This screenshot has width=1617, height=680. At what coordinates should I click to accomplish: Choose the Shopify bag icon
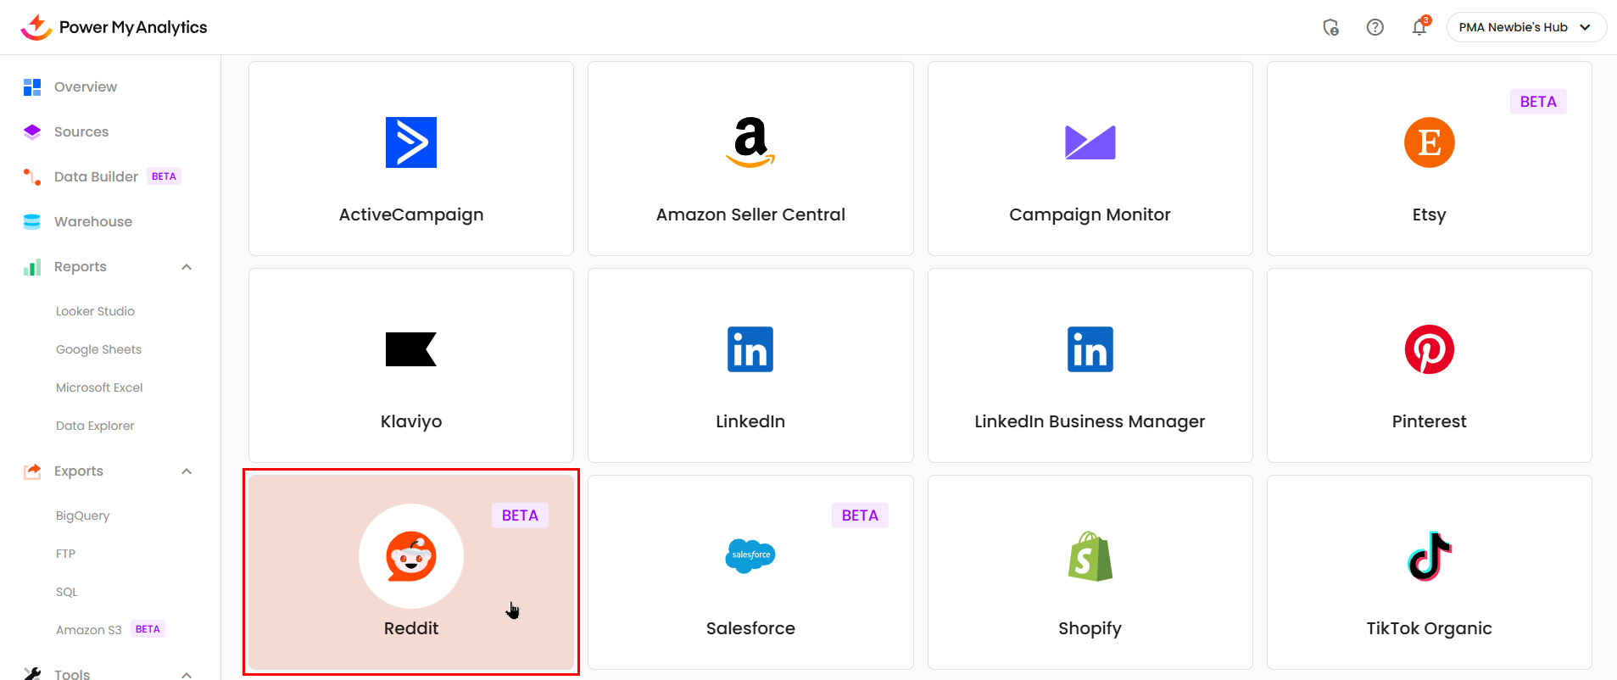click(x=1090, y=556)
